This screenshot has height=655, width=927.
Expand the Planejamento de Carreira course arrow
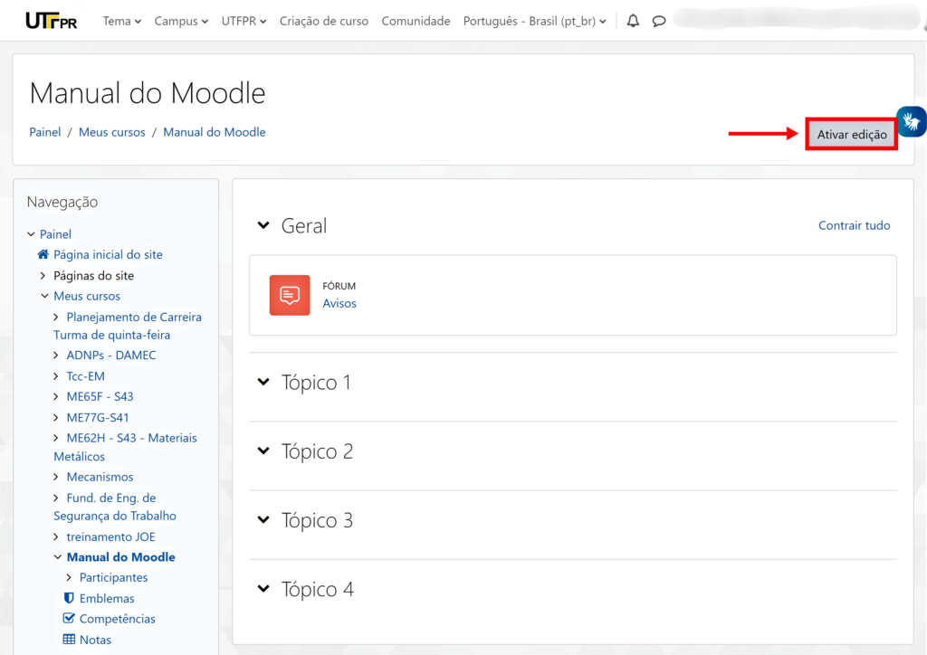tap(56, 318)
